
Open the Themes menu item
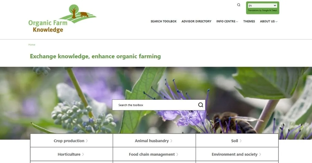249,21
